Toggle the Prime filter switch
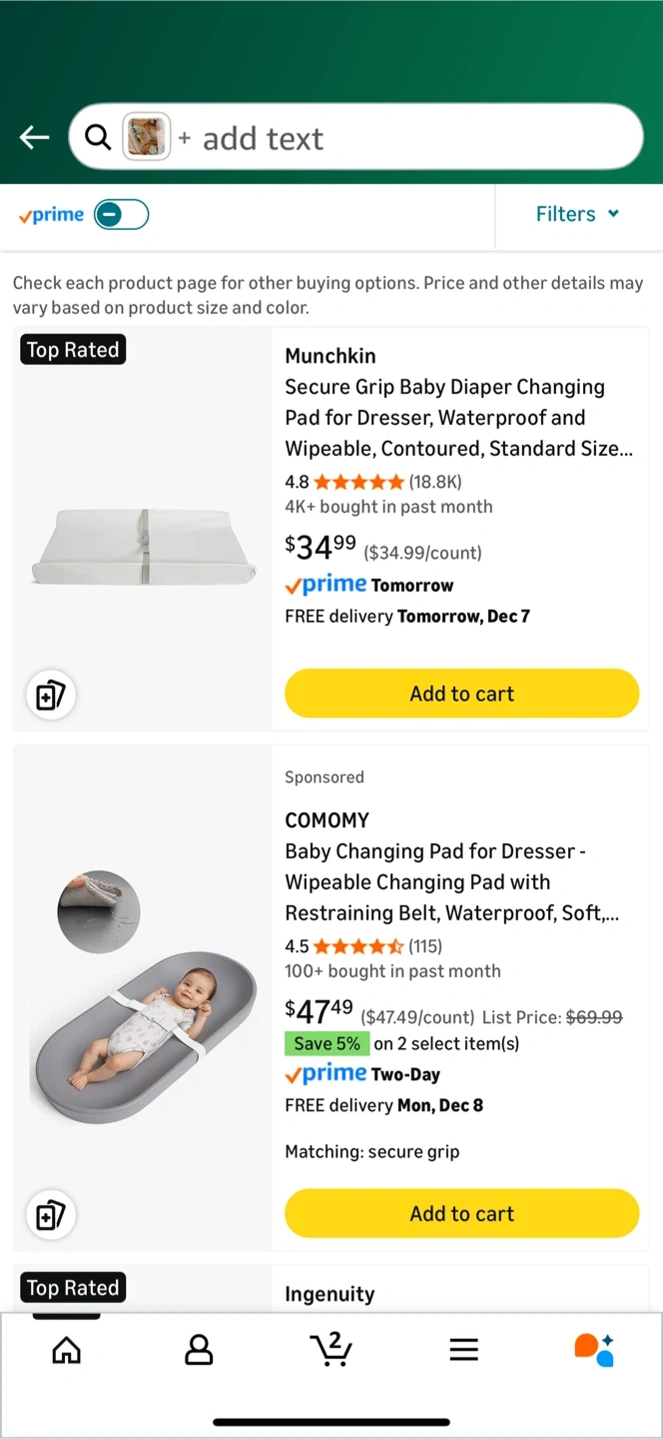Viewport: 663px width, 1439px height. [121, 215]
